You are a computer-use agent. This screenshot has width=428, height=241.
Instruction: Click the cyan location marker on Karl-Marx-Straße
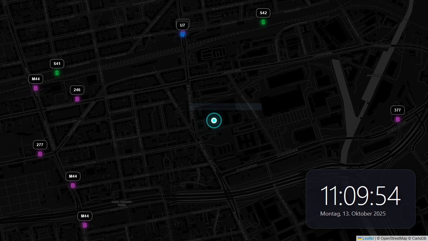[x=214, y=120]
